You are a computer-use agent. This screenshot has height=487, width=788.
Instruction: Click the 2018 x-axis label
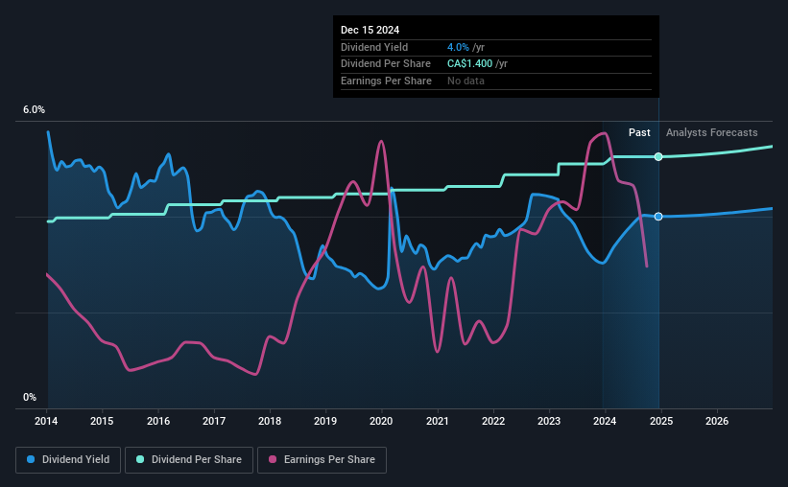pos(270,421)
